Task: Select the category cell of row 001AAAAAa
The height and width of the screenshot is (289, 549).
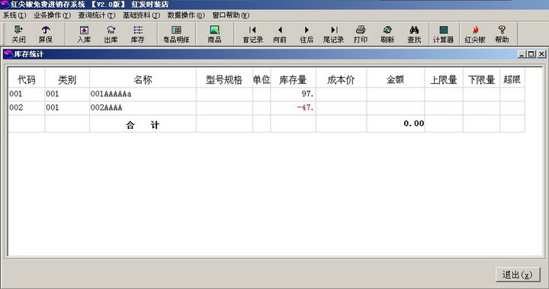Action: (67, 95)
